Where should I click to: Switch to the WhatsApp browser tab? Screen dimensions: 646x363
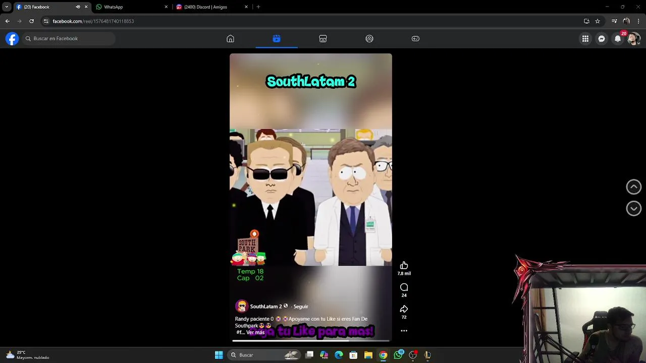(131, 7)
